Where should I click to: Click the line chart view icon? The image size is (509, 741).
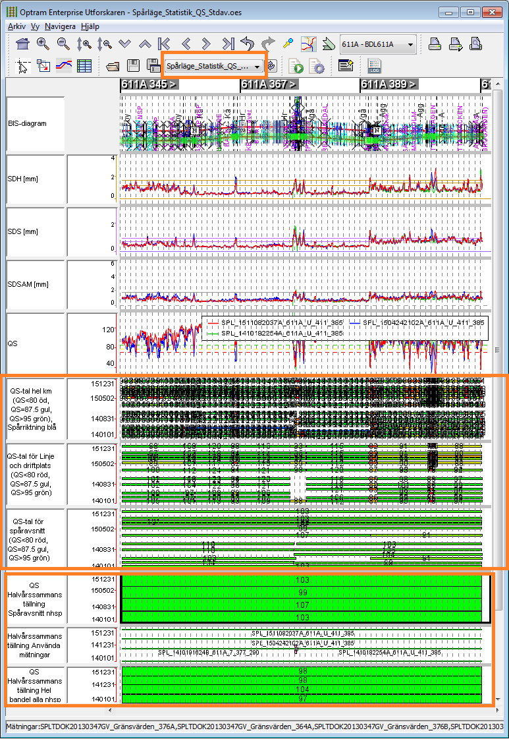[x=64, y=66]
